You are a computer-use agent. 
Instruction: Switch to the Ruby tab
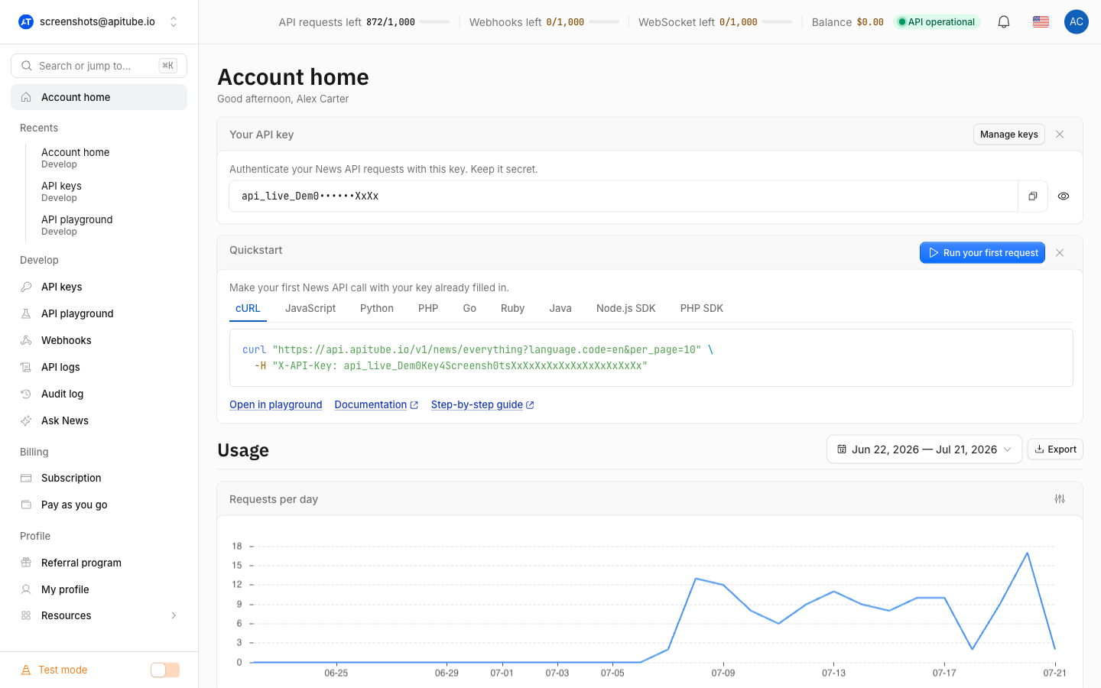point(512,308)
